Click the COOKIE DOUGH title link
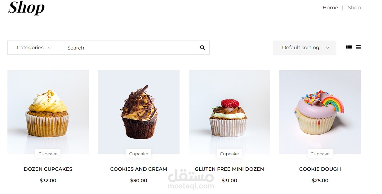Viewport: 382px width, 194px height. point(320,169)
